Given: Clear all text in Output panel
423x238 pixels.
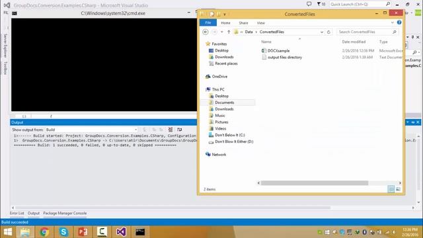Looking at the screenshot, I should 171,130.
